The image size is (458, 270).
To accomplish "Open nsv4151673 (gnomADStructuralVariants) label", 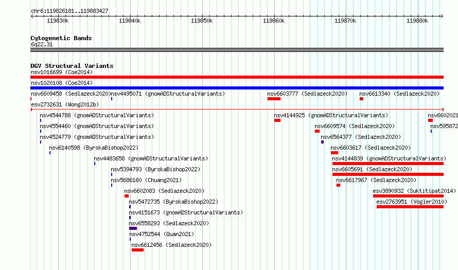I will (x=186, y=212).
